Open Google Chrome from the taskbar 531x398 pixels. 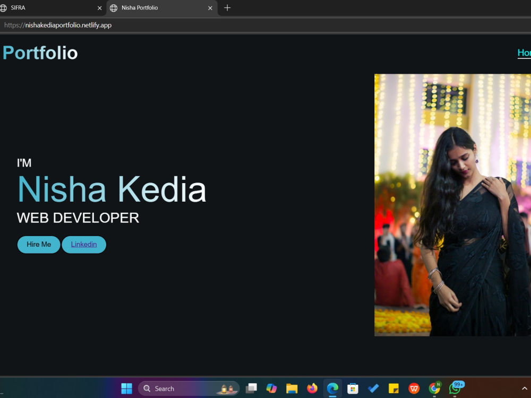point(434,388)
